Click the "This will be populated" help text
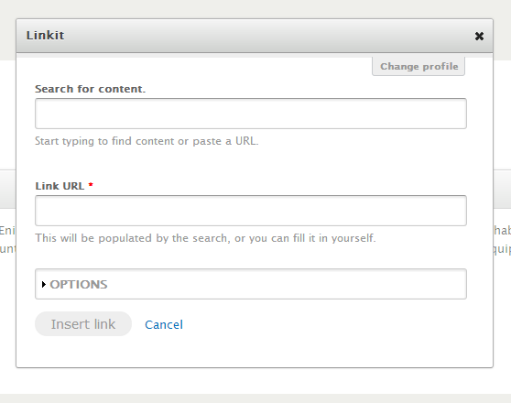This screenshot has width=511, height=403. [x=205, y=238]
